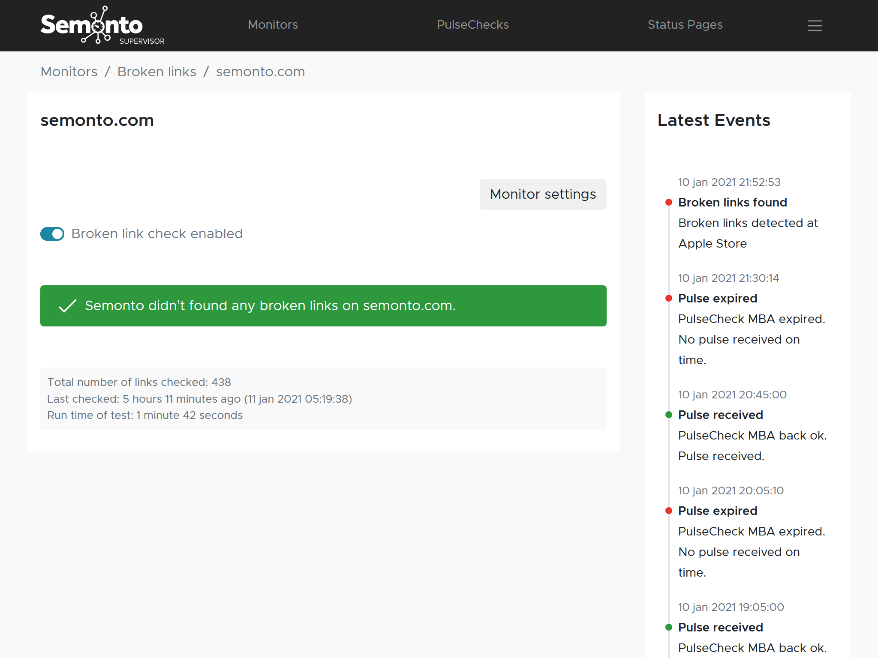This screenshot has width=878, height=658.
Task: Navigate to Broken links breadcrumb
Action: (x=156, y=72)
